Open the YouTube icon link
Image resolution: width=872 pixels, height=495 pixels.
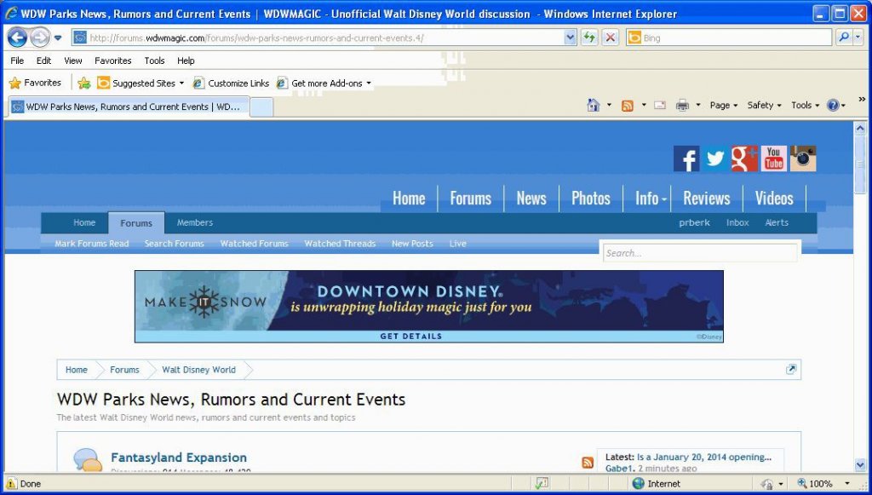click(x=773, y=159)
